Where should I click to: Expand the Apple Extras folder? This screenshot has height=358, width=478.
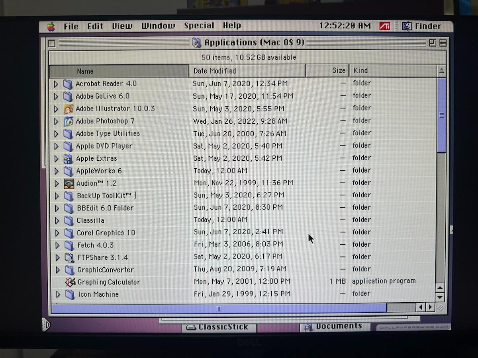click(56, 159)
